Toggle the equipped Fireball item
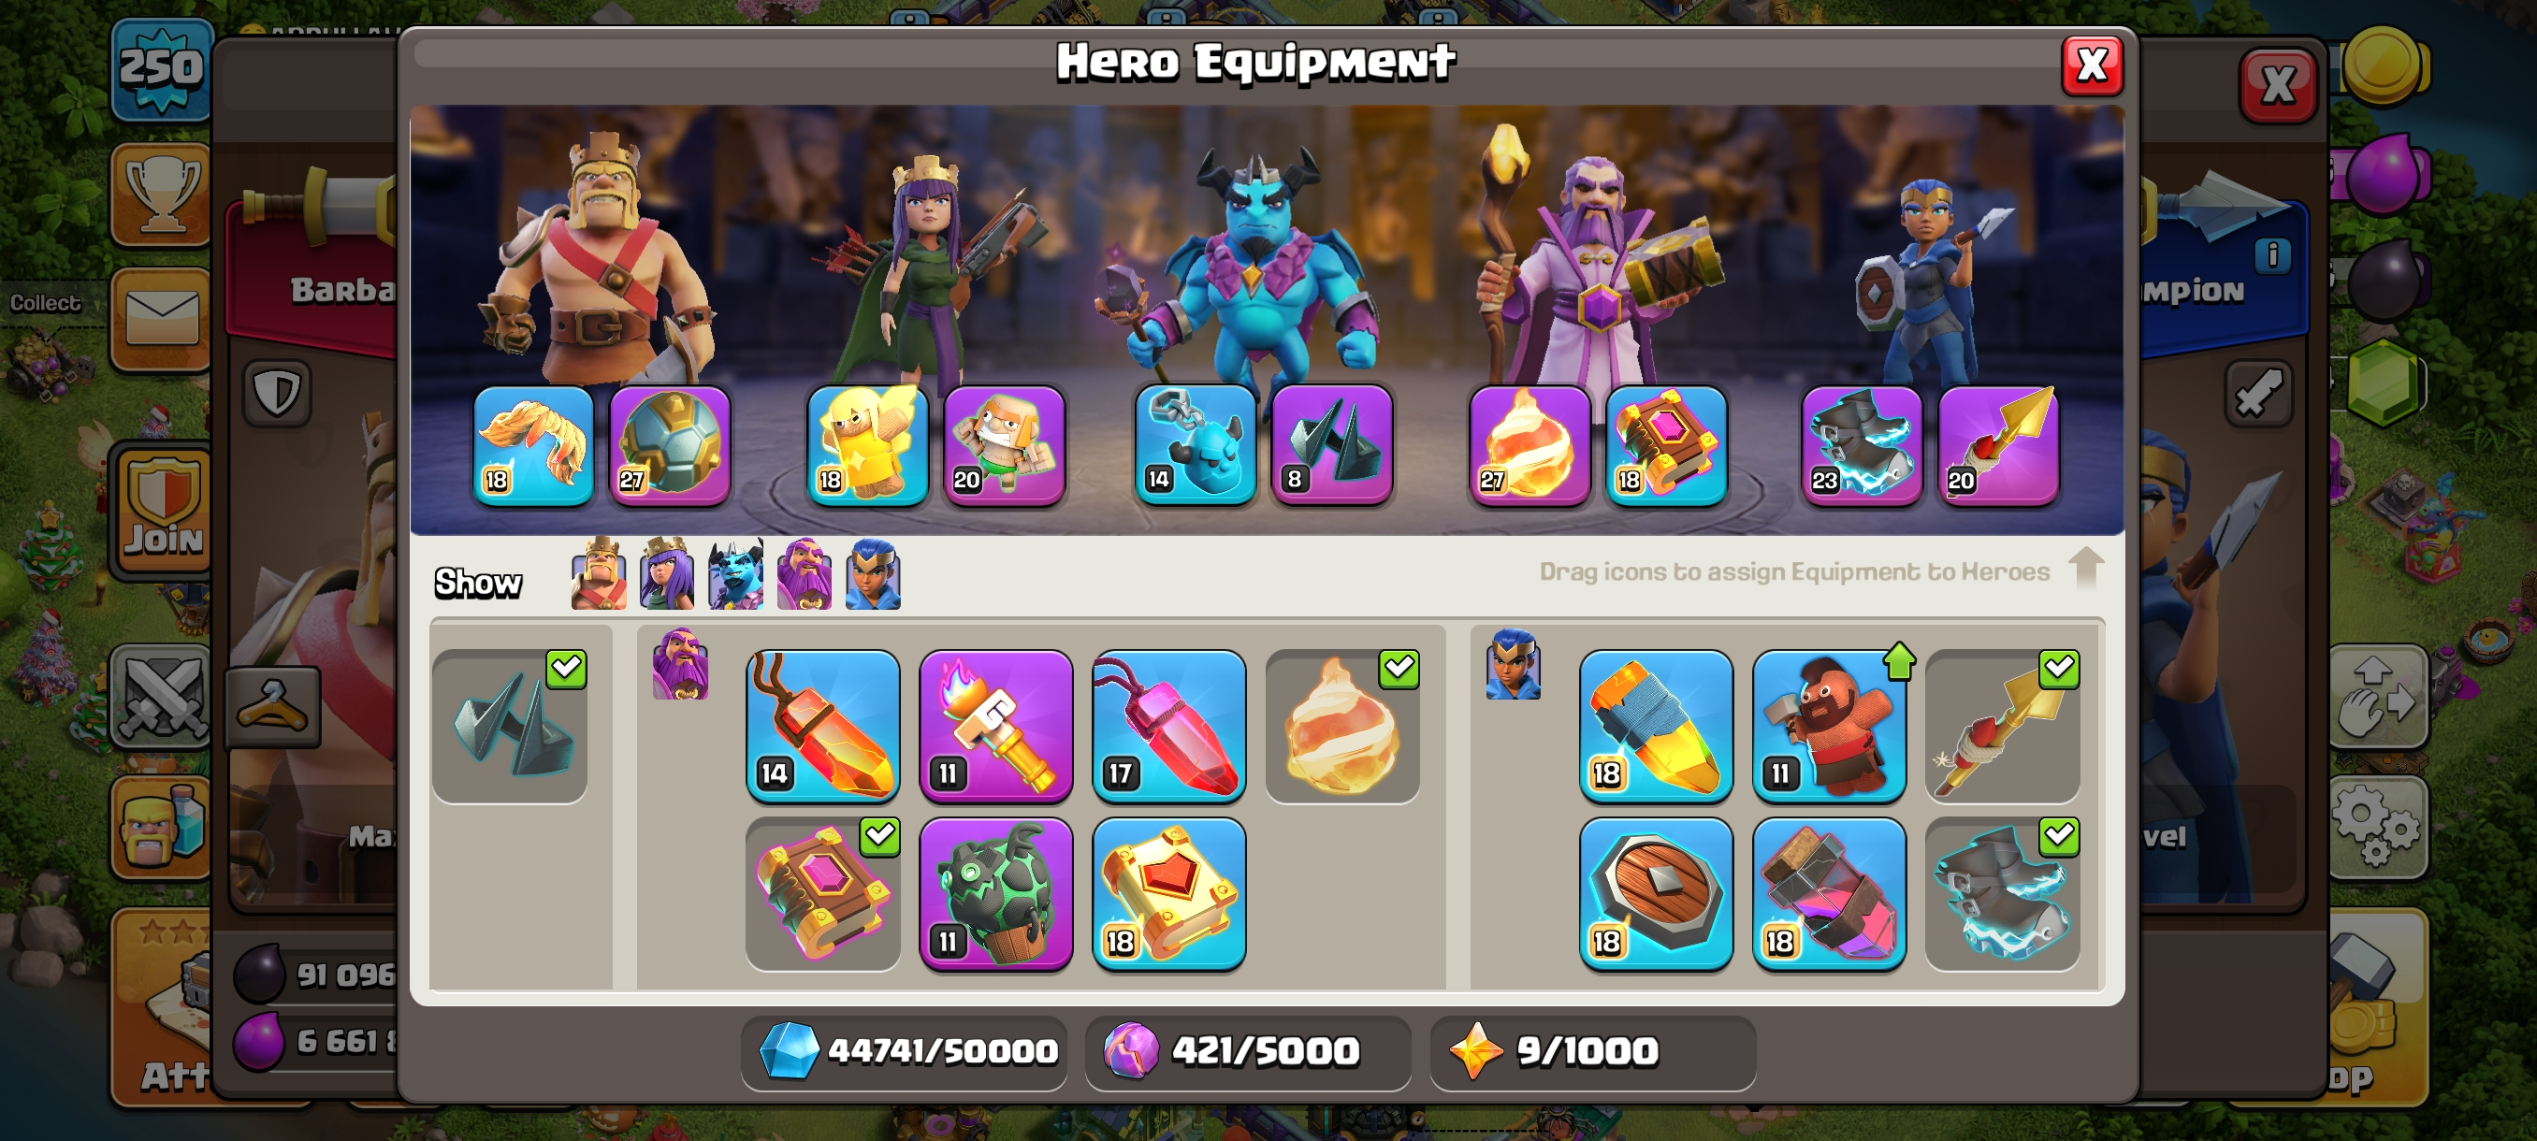This screenshot has width=2537, height=1141. (x=1342, y=726)
